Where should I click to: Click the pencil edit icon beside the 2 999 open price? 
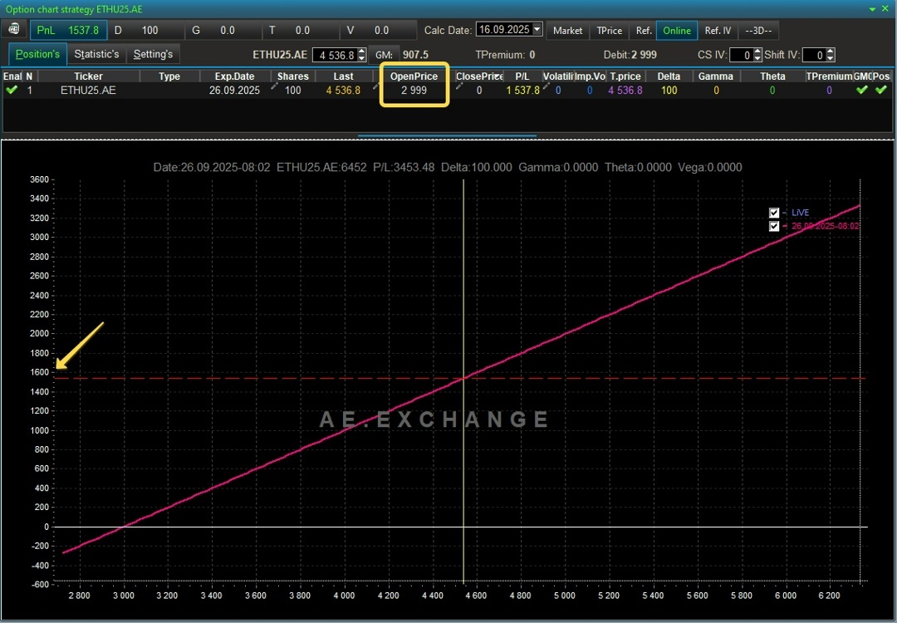click(x=376, y=86)
